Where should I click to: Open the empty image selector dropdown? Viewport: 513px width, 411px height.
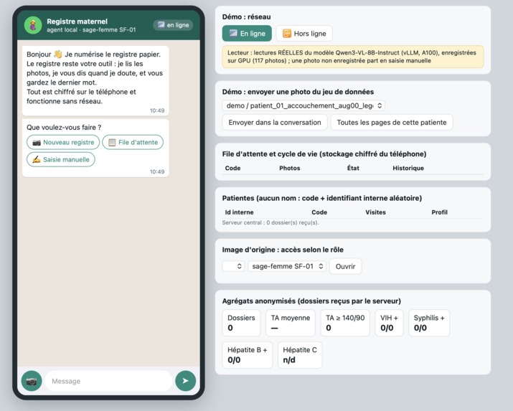(x=233, y=266)
